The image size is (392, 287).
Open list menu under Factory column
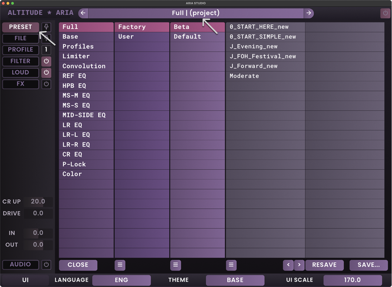[120, 265]
